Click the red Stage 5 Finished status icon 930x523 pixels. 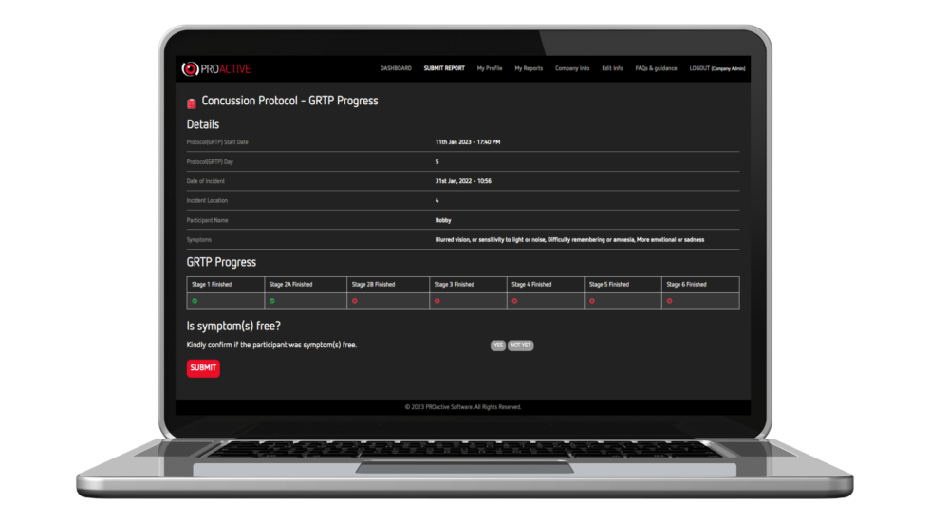(592, 301)
